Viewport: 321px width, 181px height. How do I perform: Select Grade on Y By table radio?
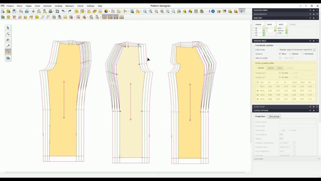[x=280, y=77]
